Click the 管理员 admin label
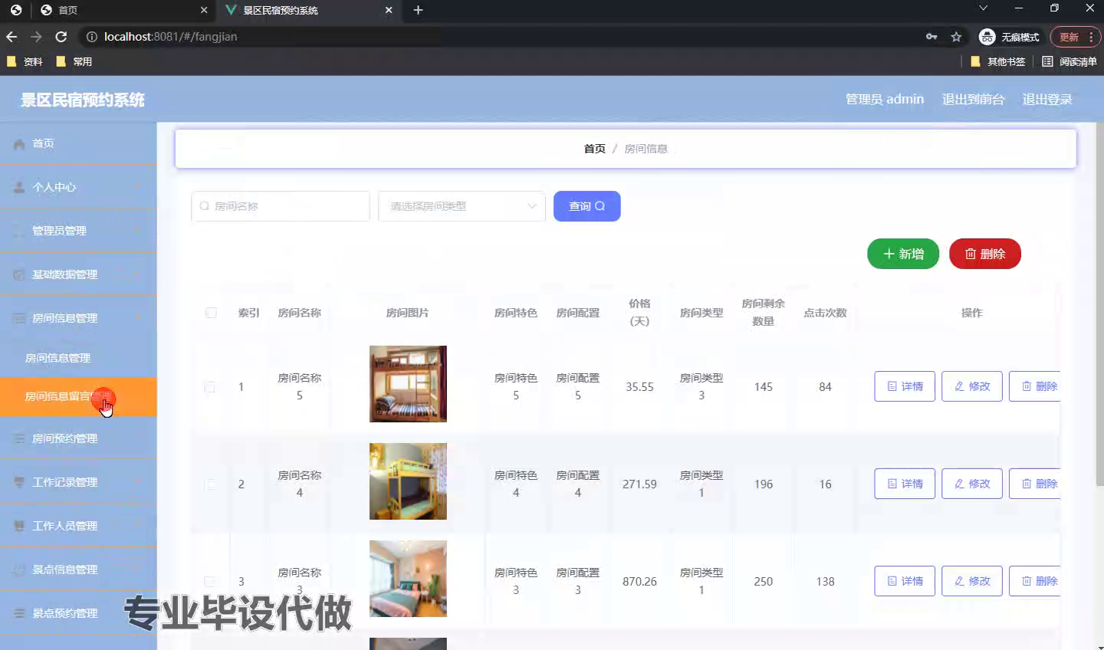The width and height of the screenshot is (1104, 650). [884, 99]
